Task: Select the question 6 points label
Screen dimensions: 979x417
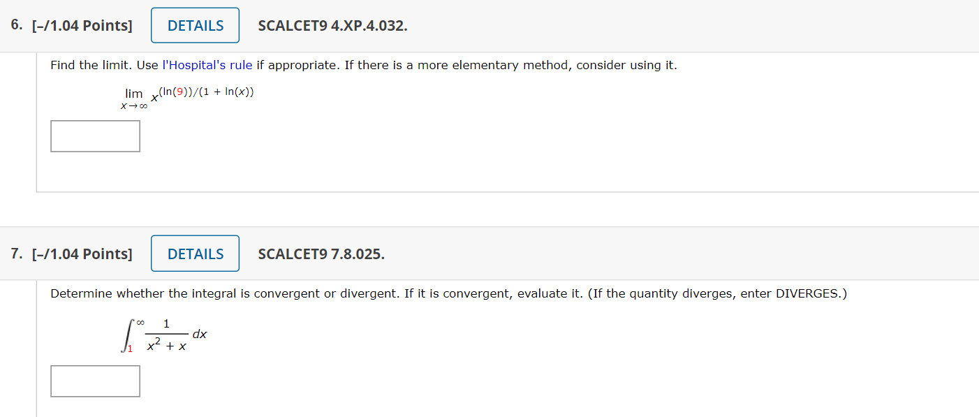Action: 82,24
